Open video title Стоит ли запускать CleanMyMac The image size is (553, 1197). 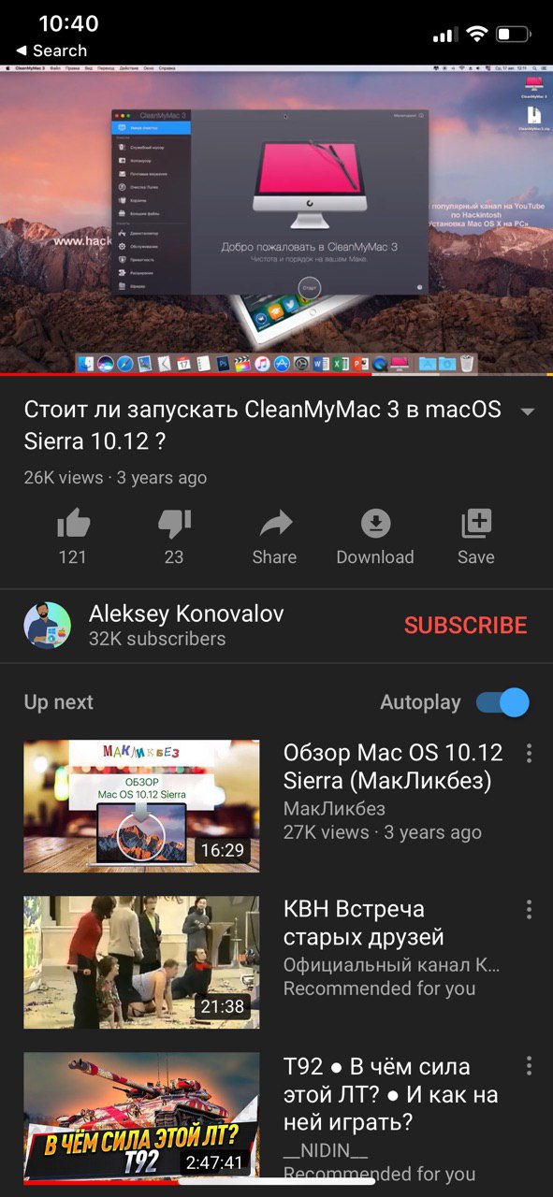pyautogui.click(x=262, y=425)
